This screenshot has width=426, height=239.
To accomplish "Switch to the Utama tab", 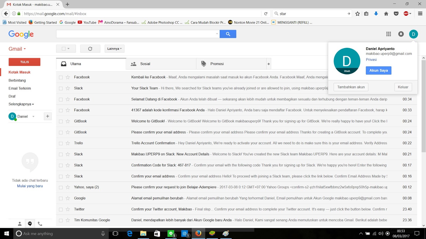I will click(91, 64).
